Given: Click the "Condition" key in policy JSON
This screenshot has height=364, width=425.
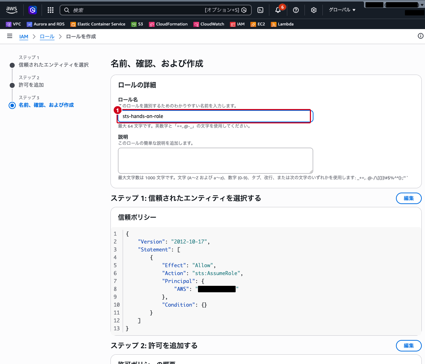Looking at the screenshot, I should pos(179,304).
